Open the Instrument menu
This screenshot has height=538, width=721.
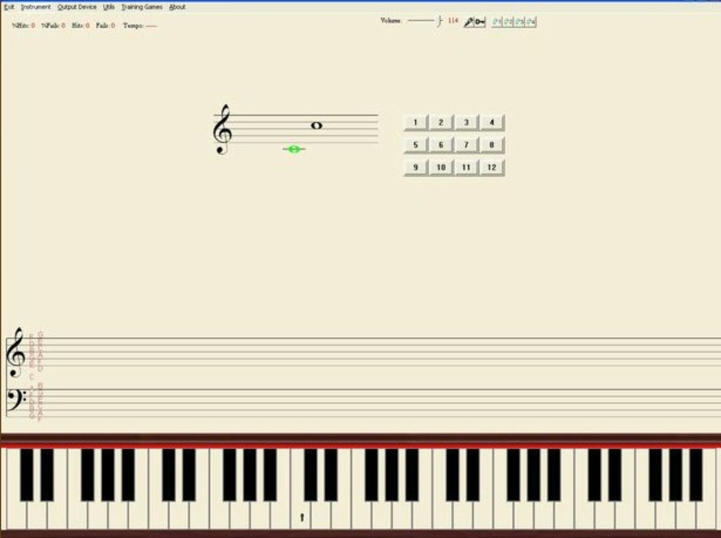36,7
